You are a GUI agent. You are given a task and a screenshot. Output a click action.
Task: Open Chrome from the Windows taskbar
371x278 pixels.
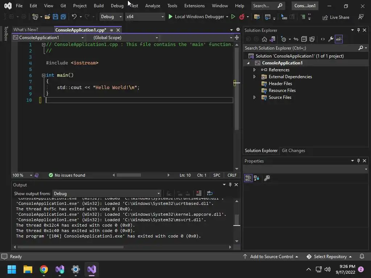tap(44, 269)
